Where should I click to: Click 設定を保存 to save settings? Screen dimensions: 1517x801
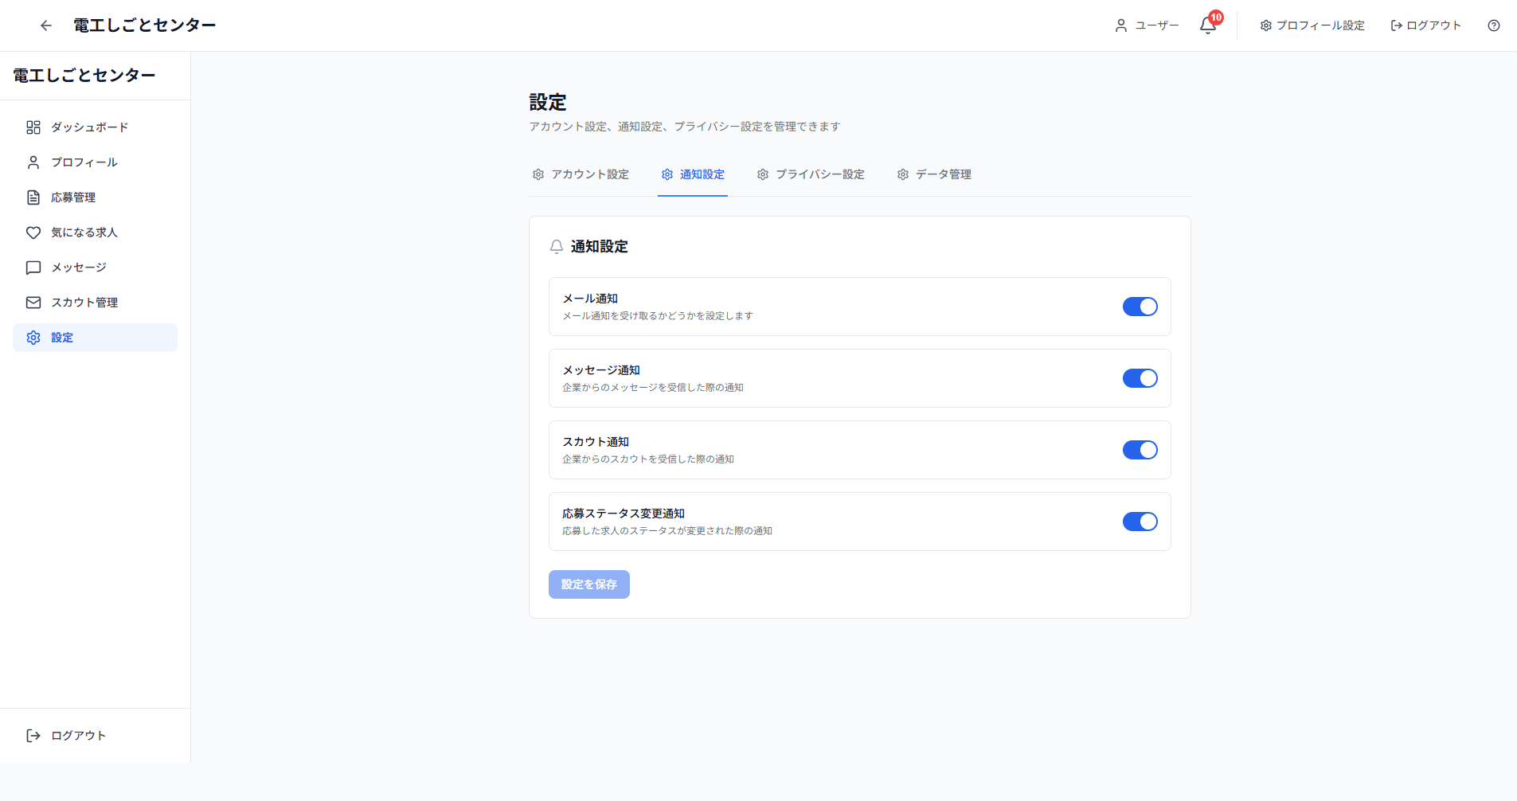pos(588,584)
